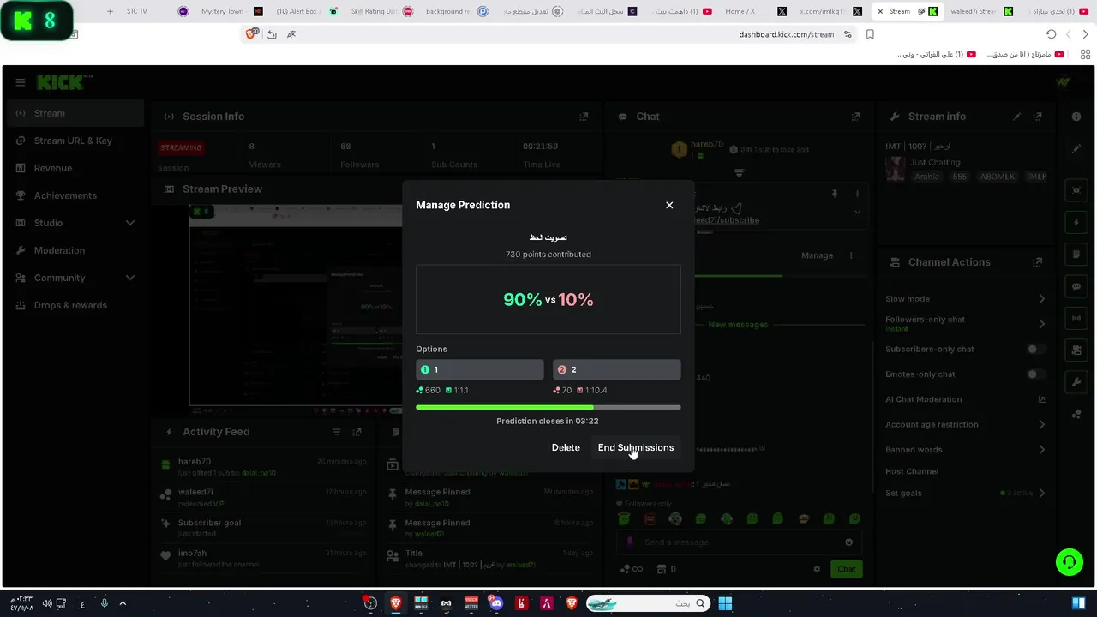Image resolution: width=1097 pixels, height=617 pixels.
Task: Pop out Chat panel
Action: click(x=855, y=117)
